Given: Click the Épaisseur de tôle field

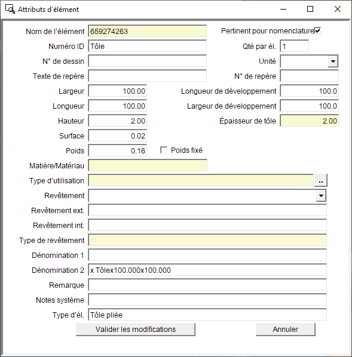Looking at the screenshot, I should 310,121.
